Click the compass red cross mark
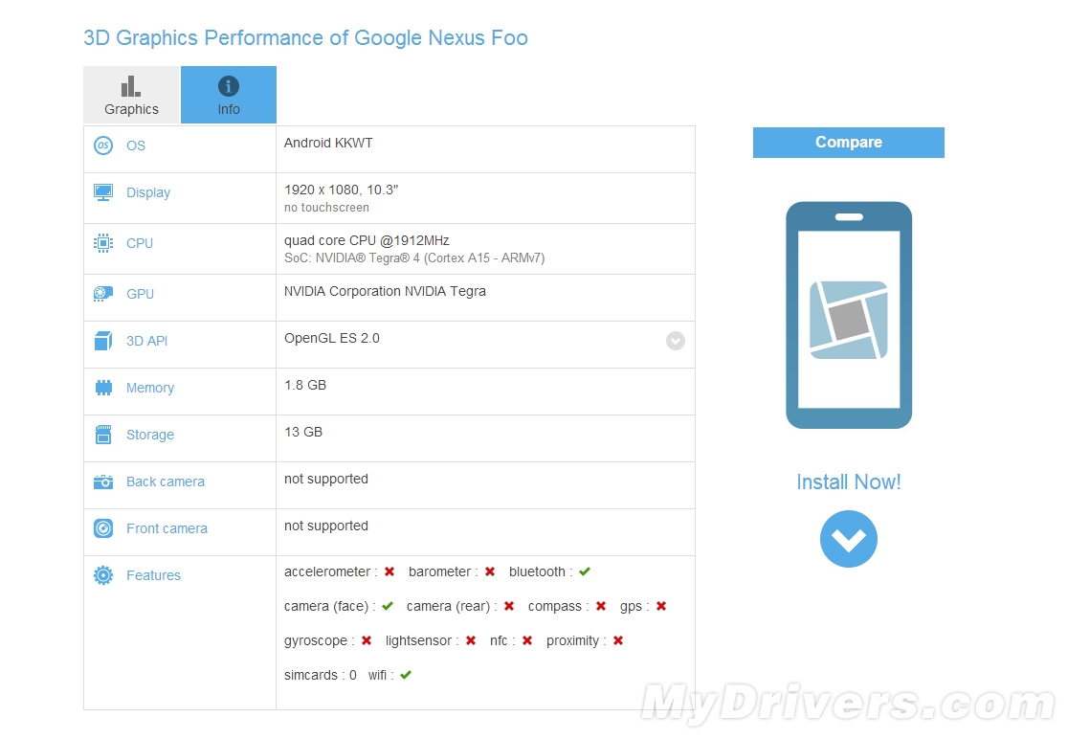The height and width of the screenshot is (739, 1068). point(601,606)
